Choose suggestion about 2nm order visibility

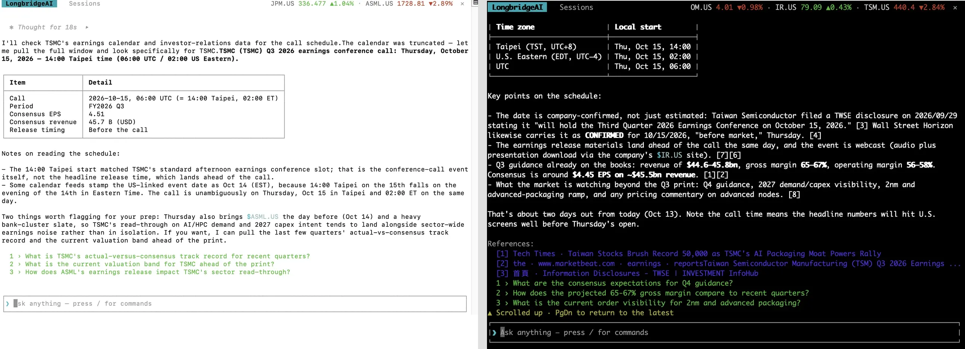tap(648, 303)
